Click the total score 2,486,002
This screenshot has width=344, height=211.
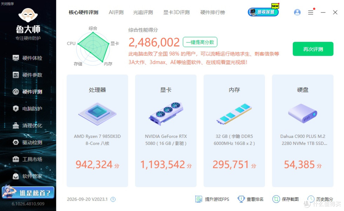click(154, 42)
